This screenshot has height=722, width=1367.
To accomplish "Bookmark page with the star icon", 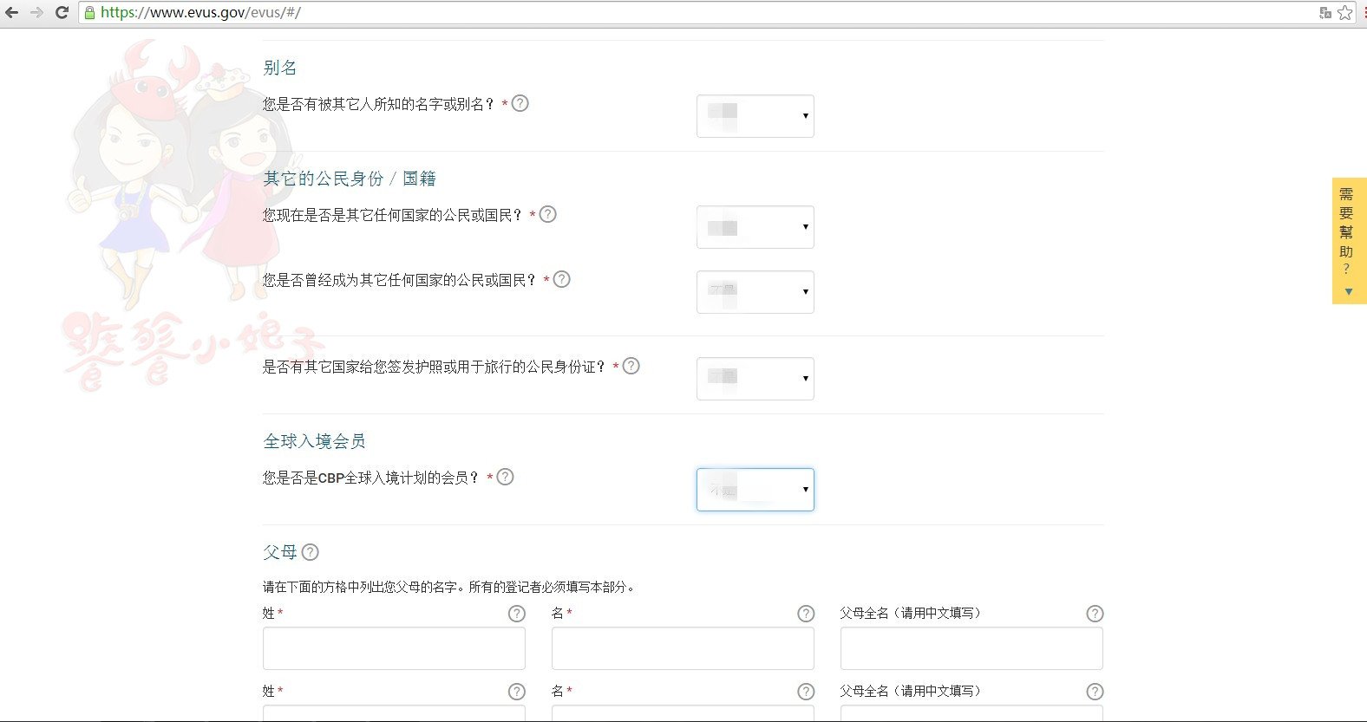I will click(x=1345, y=12).
